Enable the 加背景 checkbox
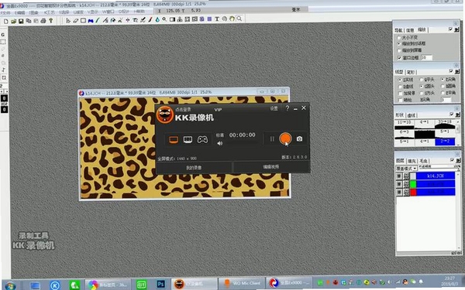 coord(400,94)
